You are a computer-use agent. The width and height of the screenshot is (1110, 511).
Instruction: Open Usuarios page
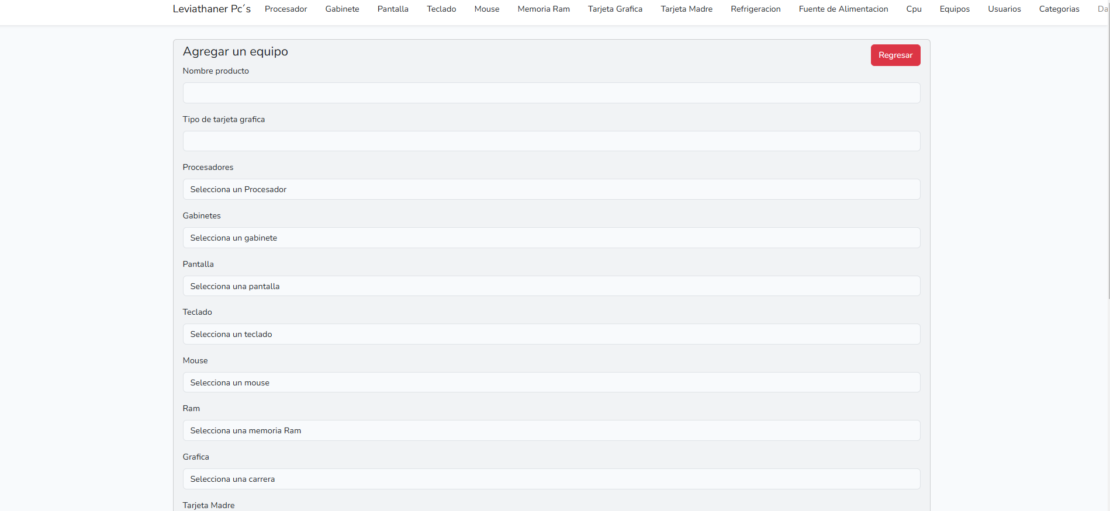pos(1004,9)
